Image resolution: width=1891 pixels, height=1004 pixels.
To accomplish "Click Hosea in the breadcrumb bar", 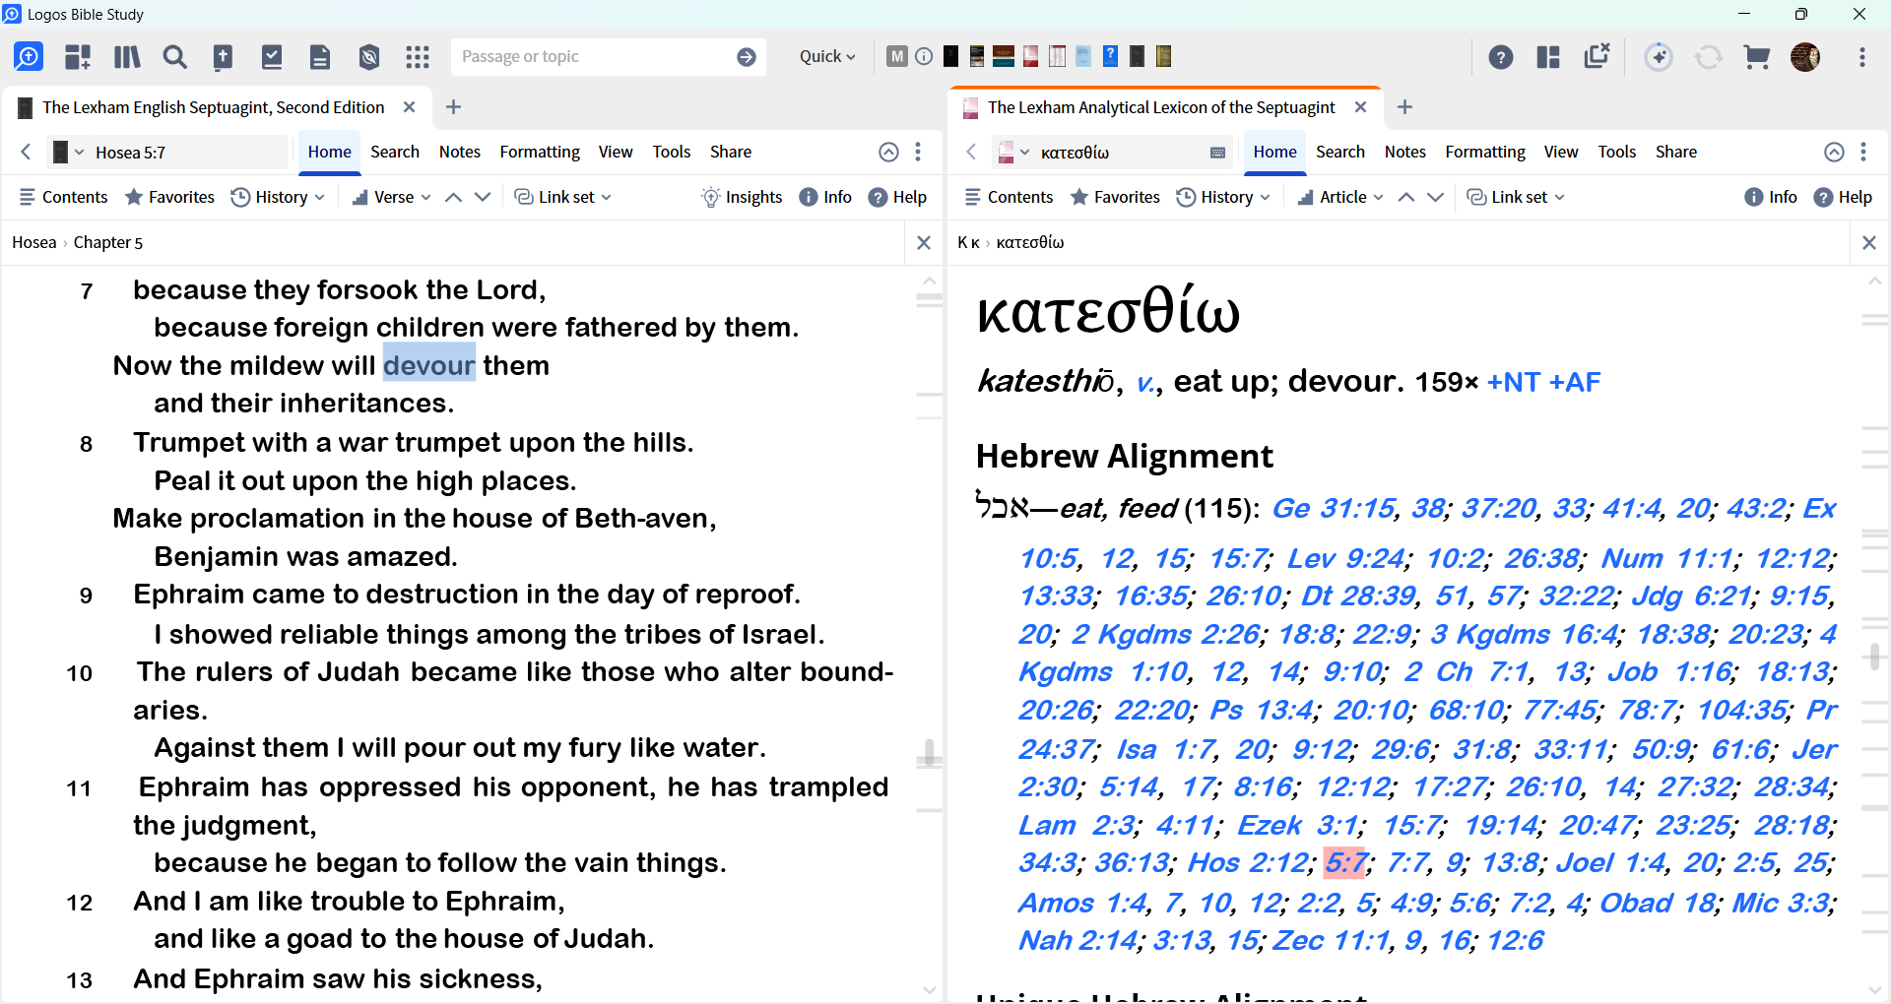I will tap(33, 242).
